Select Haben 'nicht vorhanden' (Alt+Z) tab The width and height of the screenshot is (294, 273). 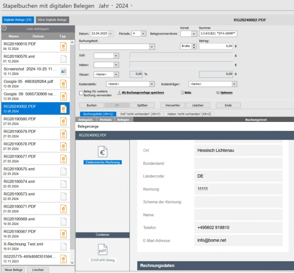pyautogui.click(x=189, y=114)
